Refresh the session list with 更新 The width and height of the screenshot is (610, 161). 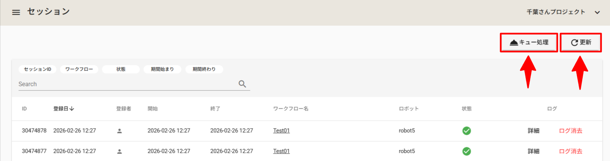(580, 43)
